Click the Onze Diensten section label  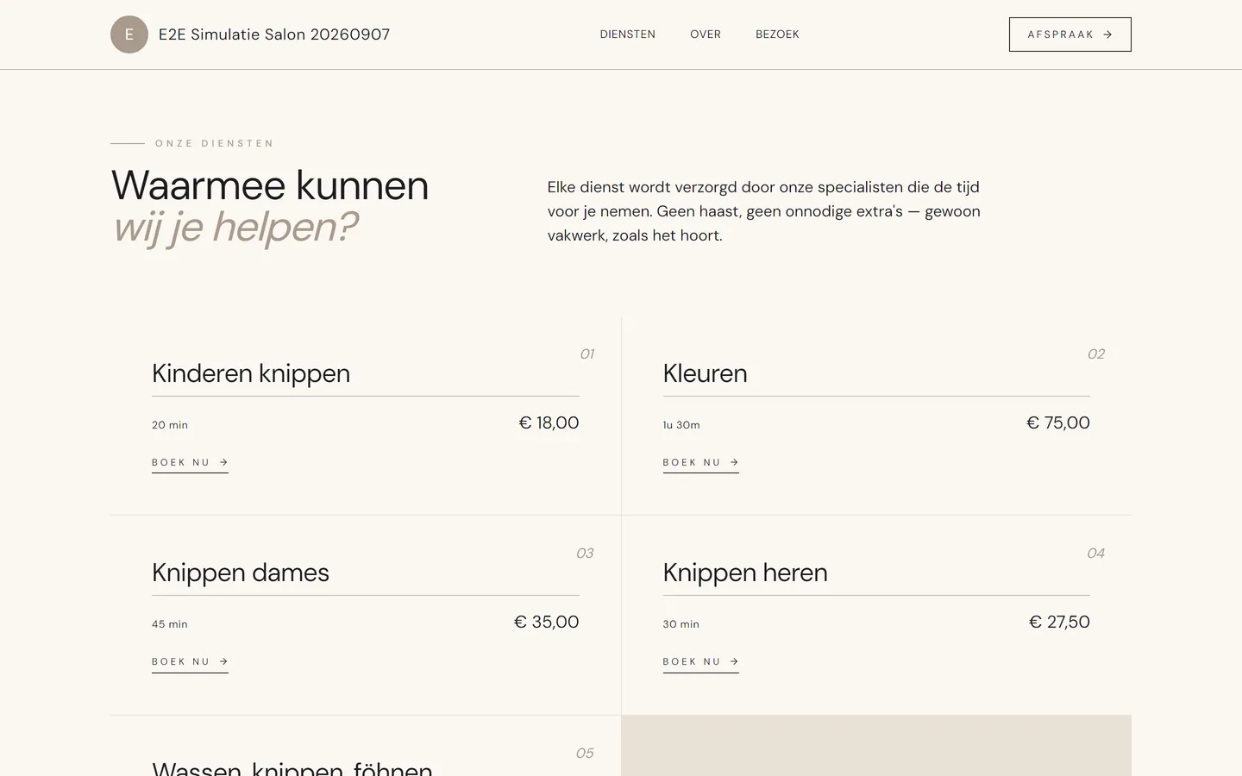(x=214, y=143)
